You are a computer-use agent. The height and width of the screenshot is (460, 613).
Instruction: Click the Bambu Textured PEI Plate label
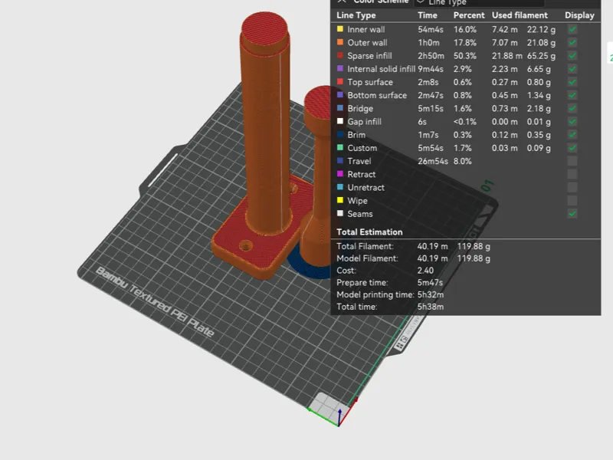click(x=155, y=301)
